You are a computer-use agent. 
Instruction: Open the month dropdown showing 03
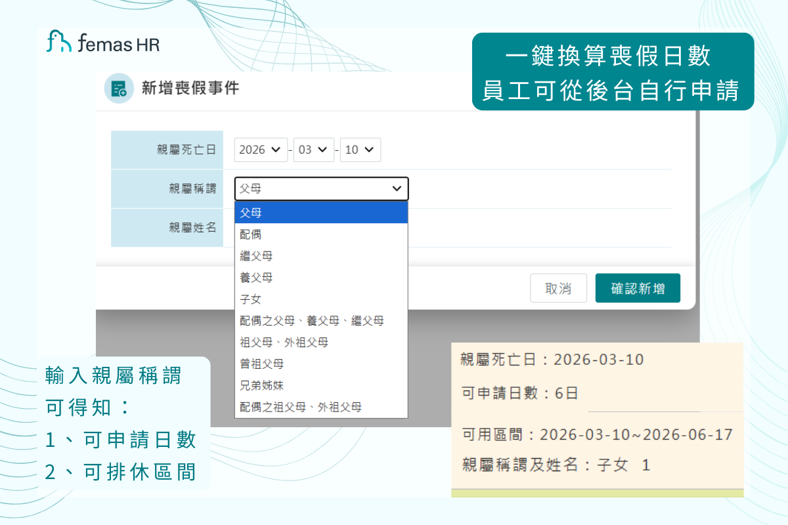click(313, 150)
